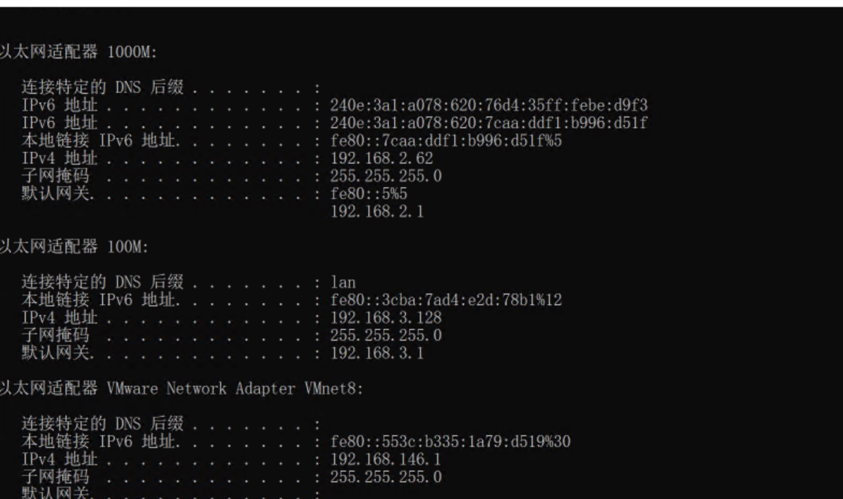843x499 pixels.
Task: Click link-local address fe80::553c:b335:1a79:d519%30
Action: tap(450, 442)
